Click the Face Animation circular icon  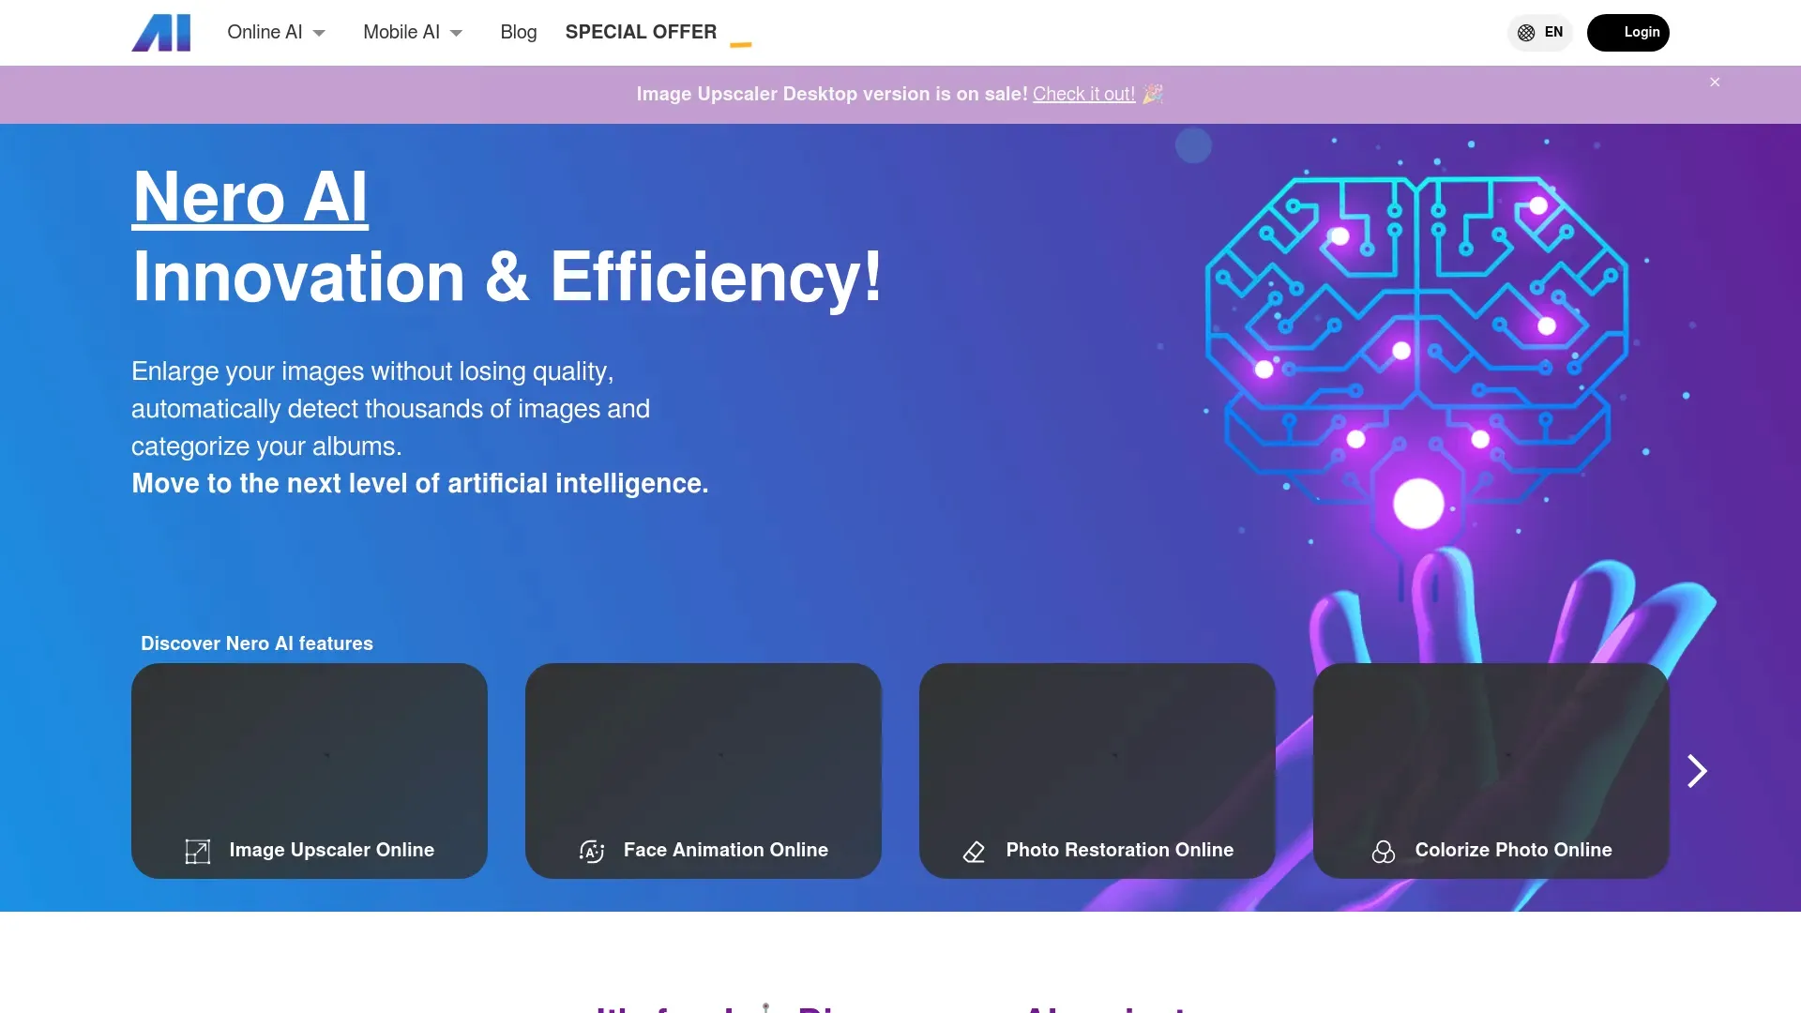592,851
